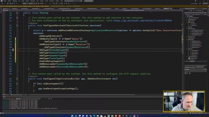Select Startup.cs in Solution Explorer

click(x=192, y=61)
